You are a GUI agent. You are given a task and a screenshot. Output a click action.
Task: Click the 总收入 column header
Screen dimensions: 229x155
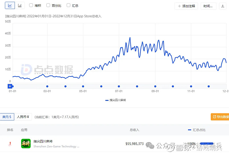pyautogui.click(x=134, y=130)
